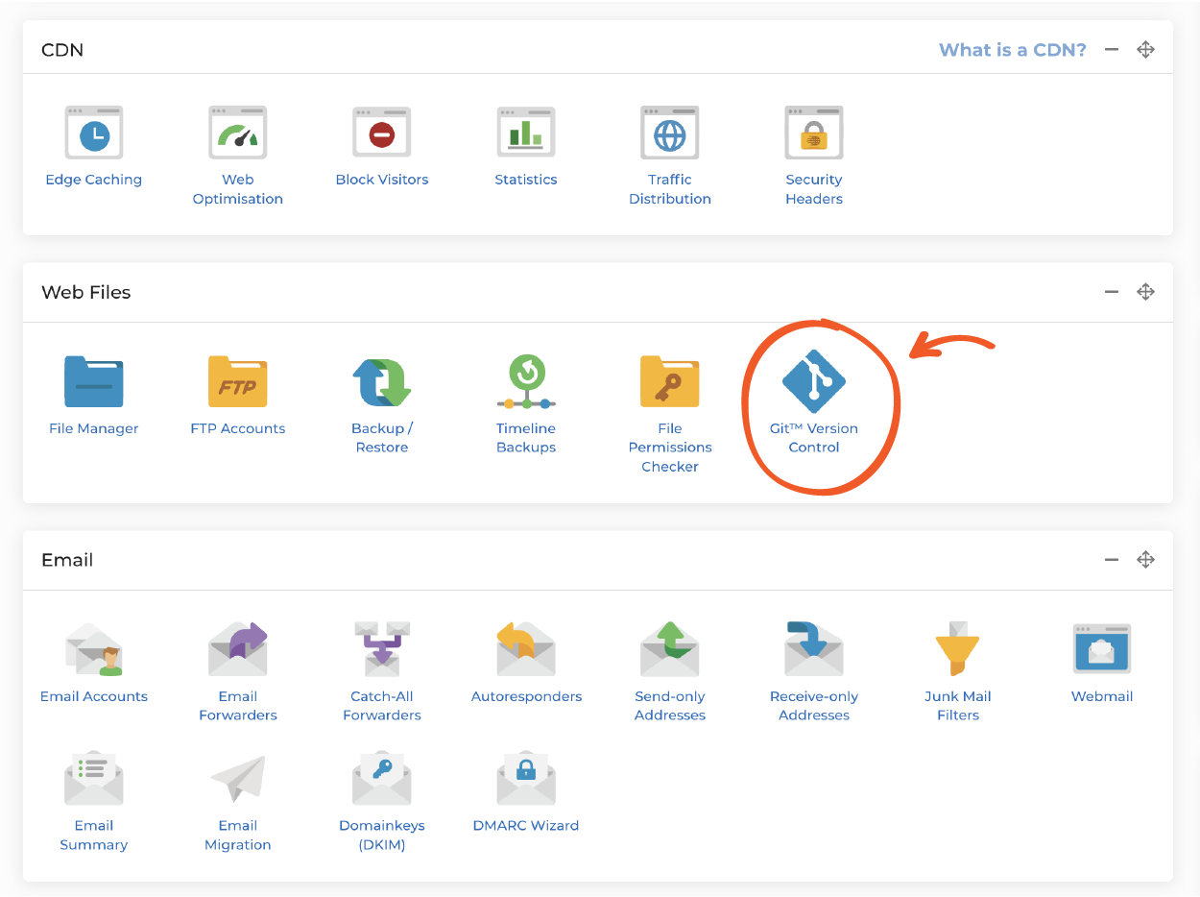
Task: Collapse the CDN panel
Action: point(1112,49)
